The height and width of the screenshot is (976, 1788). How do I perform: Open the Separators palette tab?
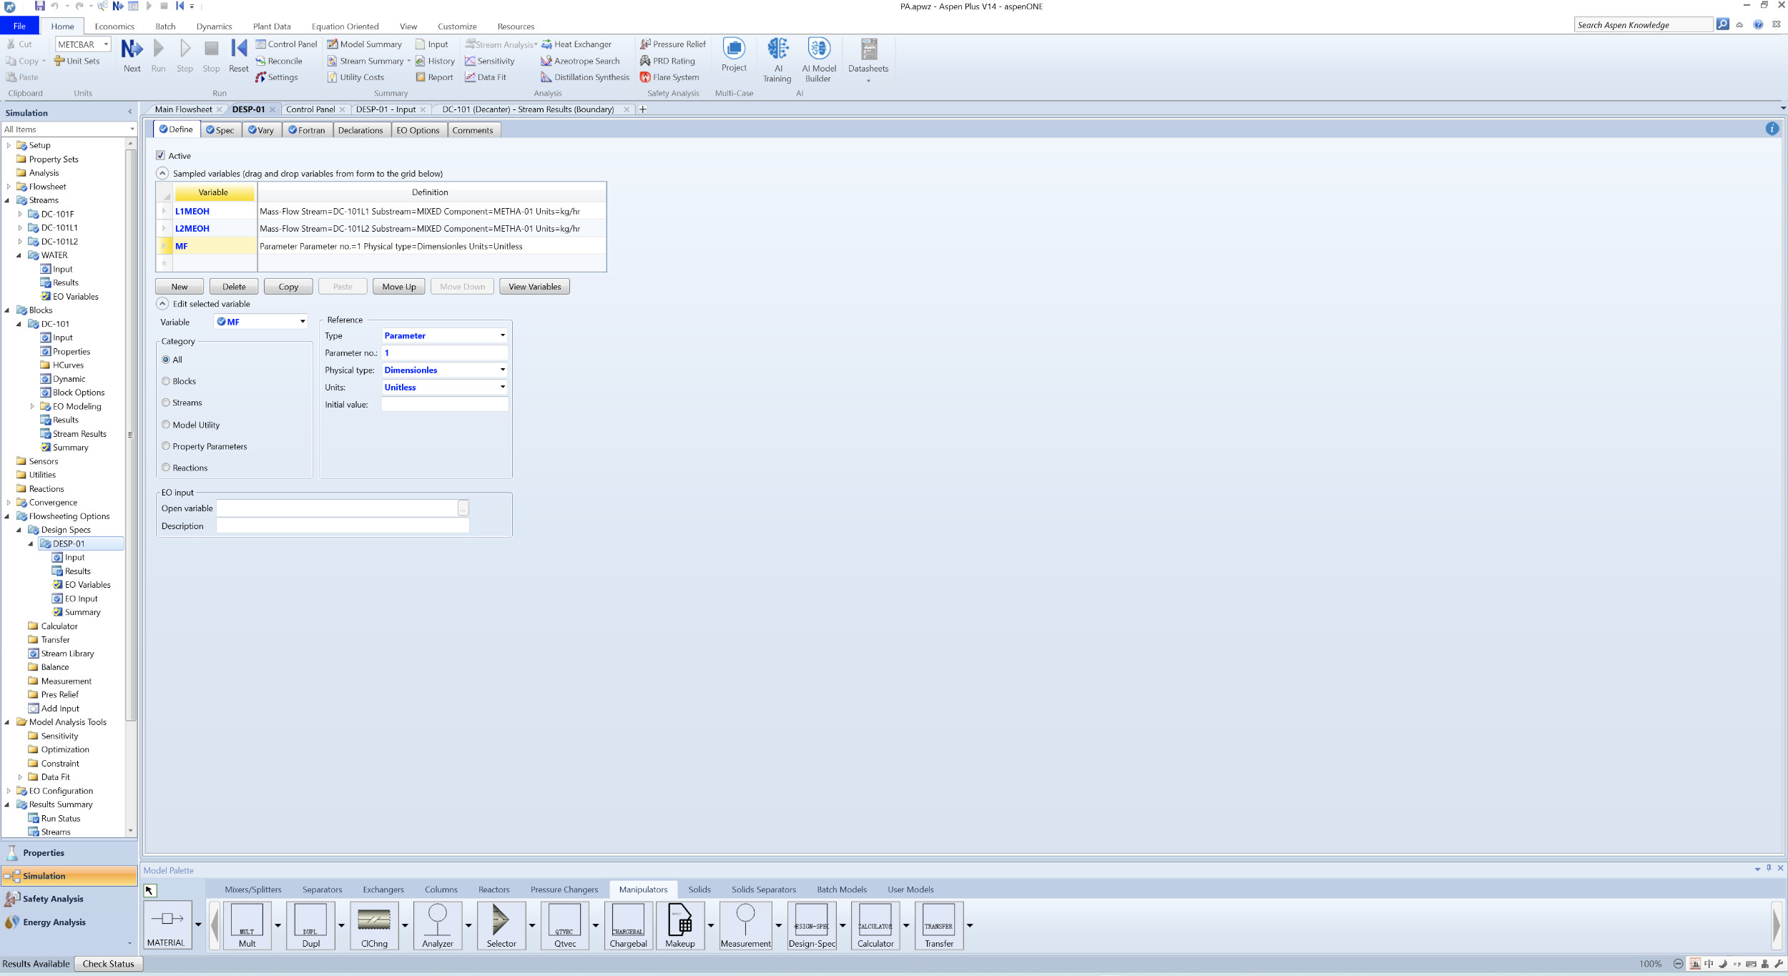(x=322, y=889)
